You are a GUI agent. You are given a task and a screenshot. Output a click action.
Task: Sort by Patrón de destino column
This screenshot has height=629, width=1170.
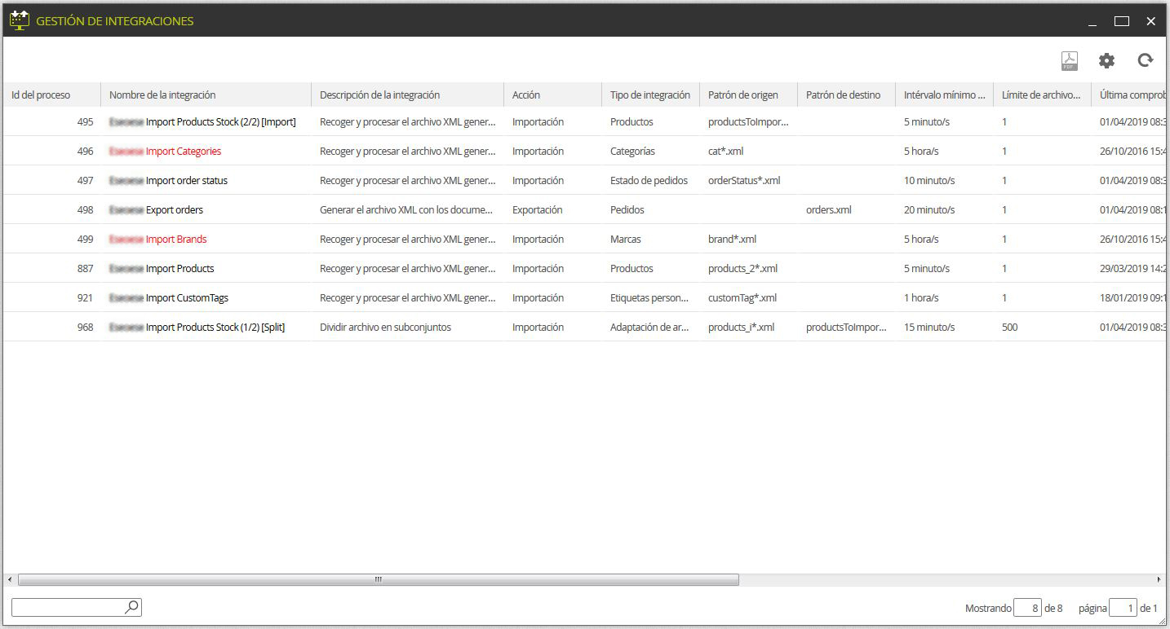[x=846, y=95]
